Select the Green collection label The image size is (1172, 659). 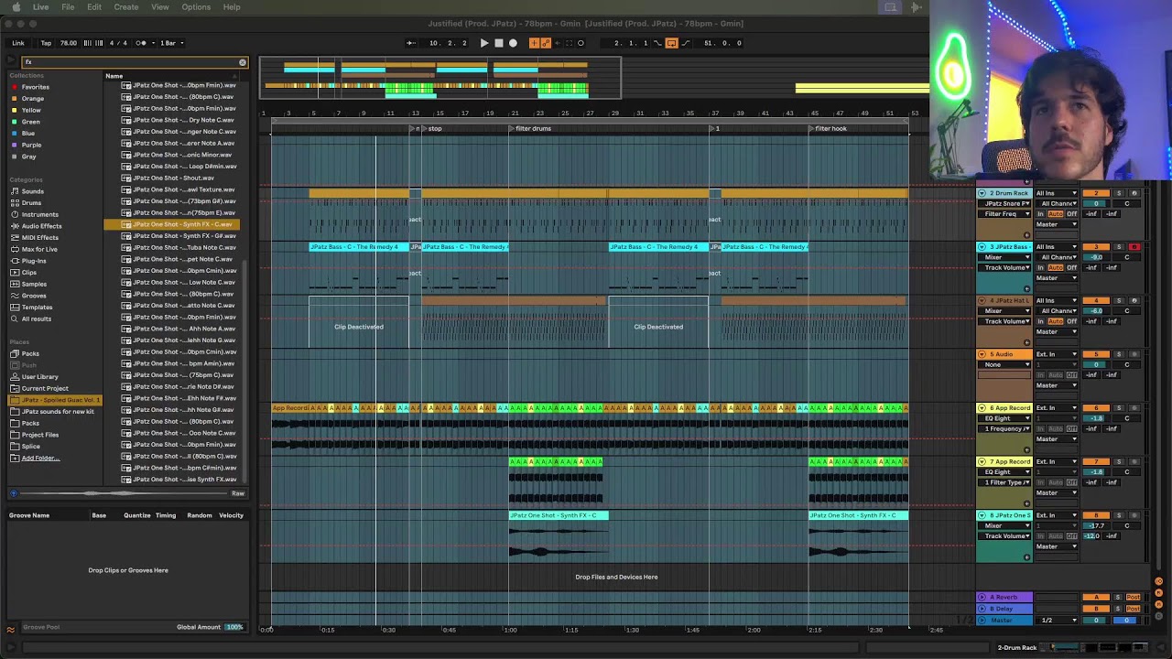[30, 122]
